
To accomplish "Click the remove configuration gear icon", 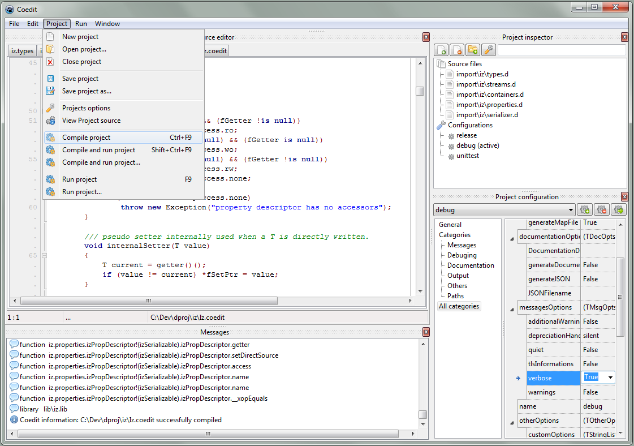I will tap(602, 210).
